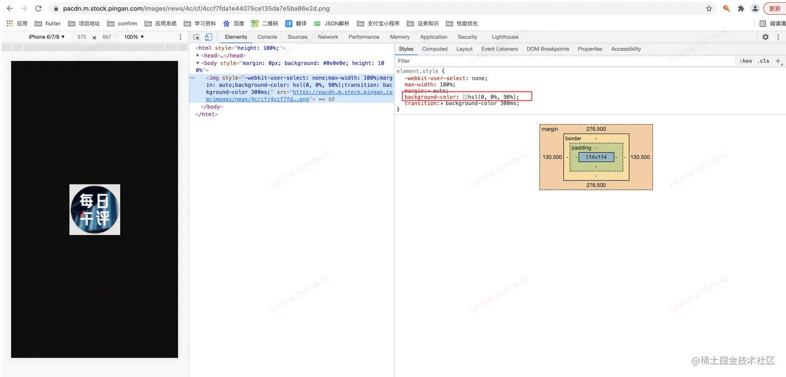This screenshot has height=377, width=786.
Task: Open the extensions puzzle icon
Action: tap(741, 8)
